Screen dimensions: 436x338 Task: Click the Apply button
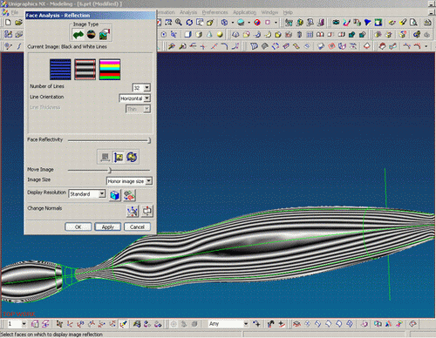[x=107, y=226]
